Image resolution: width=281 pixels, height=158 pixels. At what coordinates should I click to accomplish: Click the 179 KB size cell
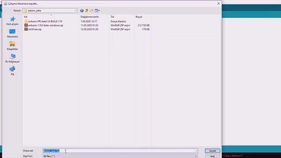pos(146,29)
